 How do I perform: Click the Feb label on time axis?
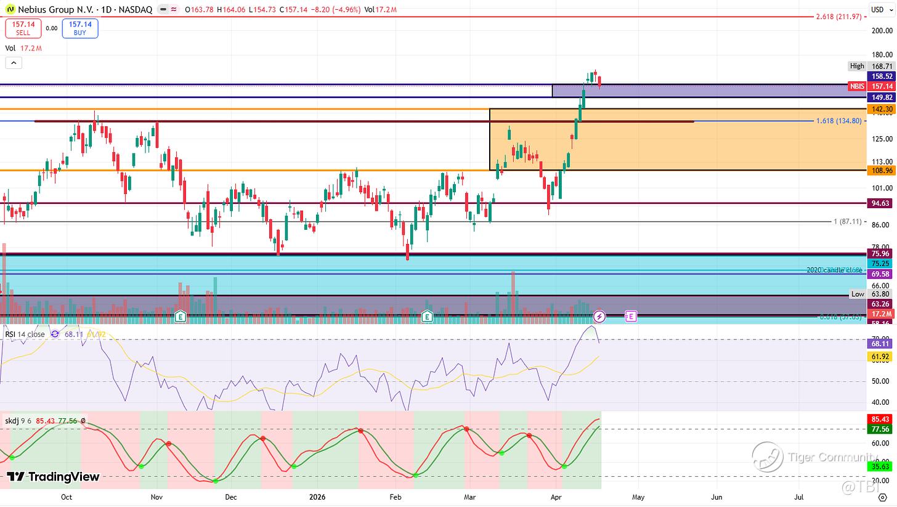(x=396, y=497)
